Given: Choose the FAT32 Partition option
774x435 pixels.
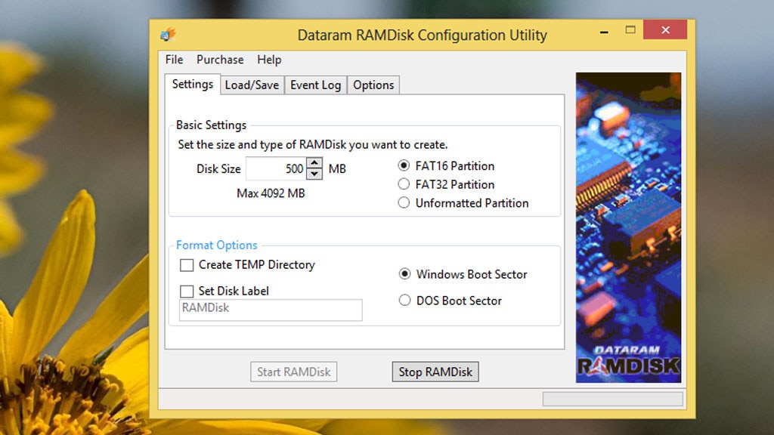Looking at the screenshot, I should tap(404, 184).
